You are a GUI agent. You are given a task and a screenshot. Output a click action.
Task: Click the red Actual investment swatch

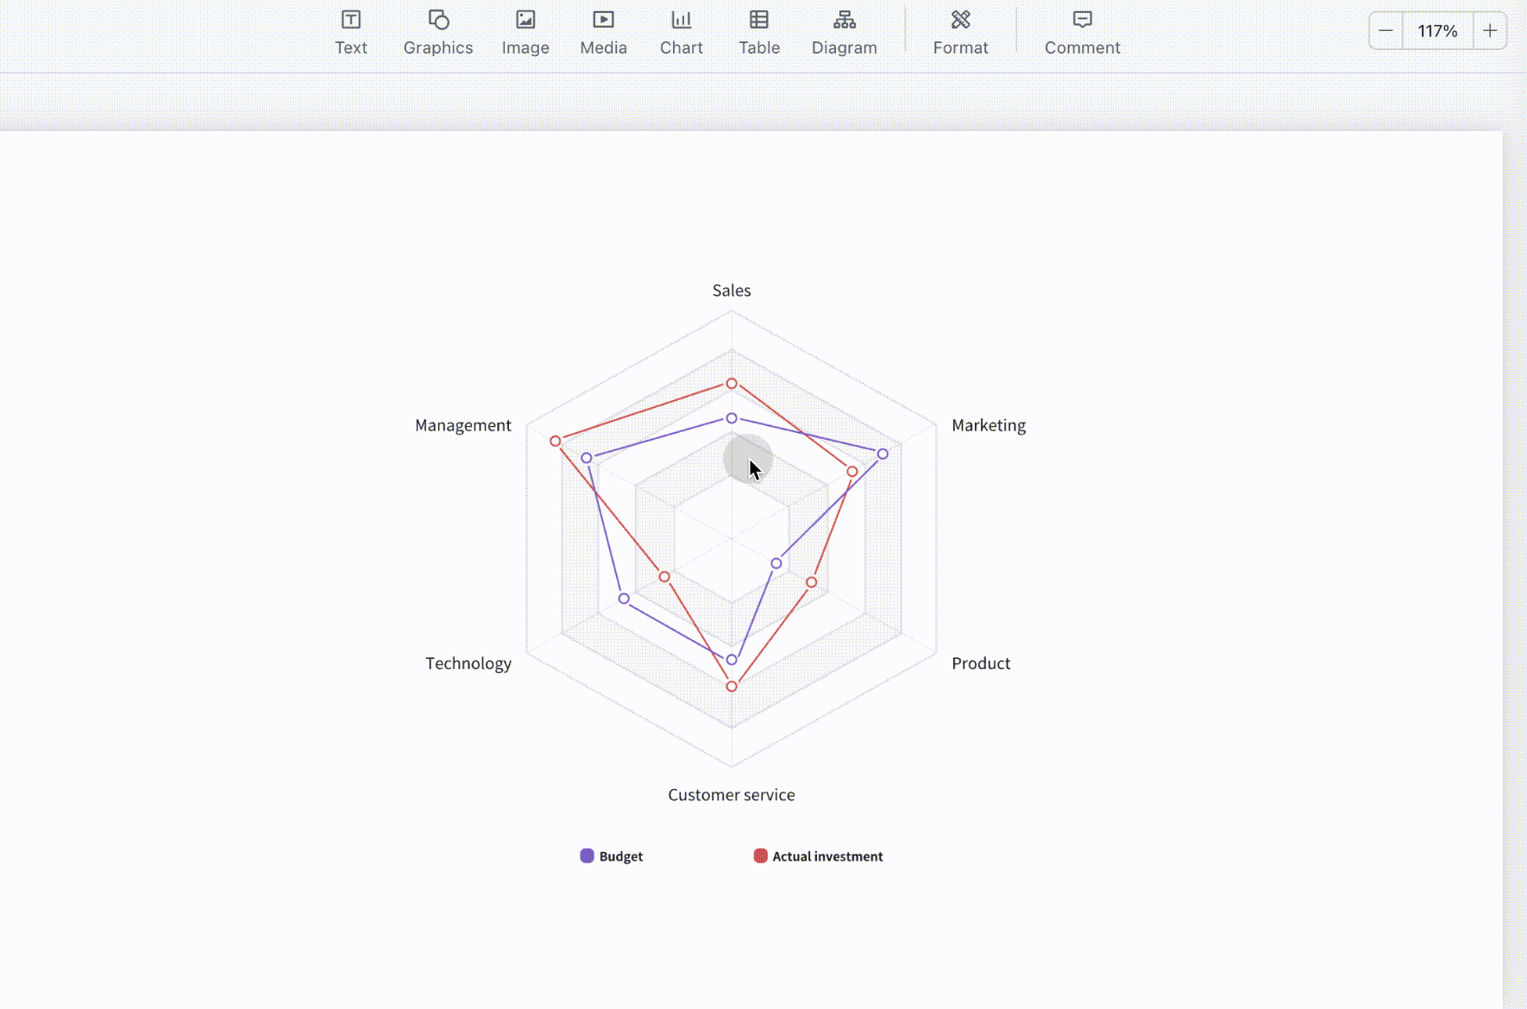point(761,855)
